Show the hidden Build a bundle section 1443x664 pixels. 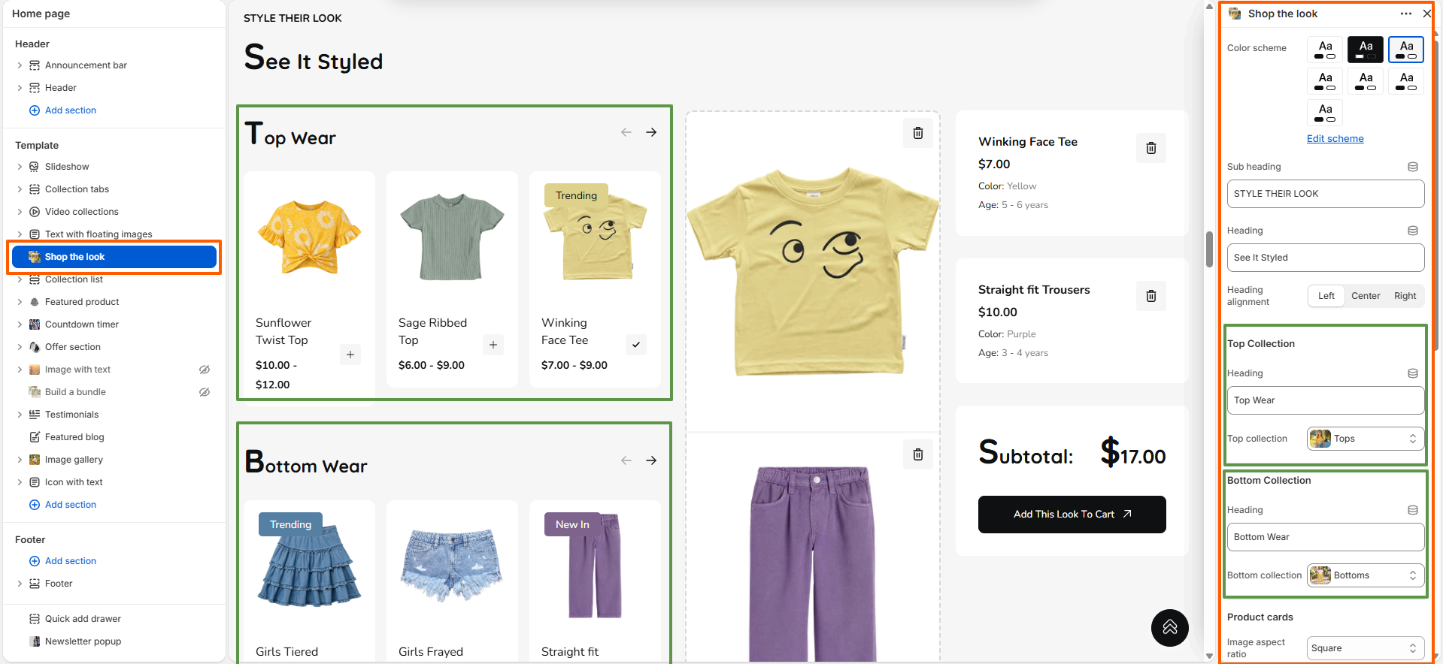[x=204, y=392]
